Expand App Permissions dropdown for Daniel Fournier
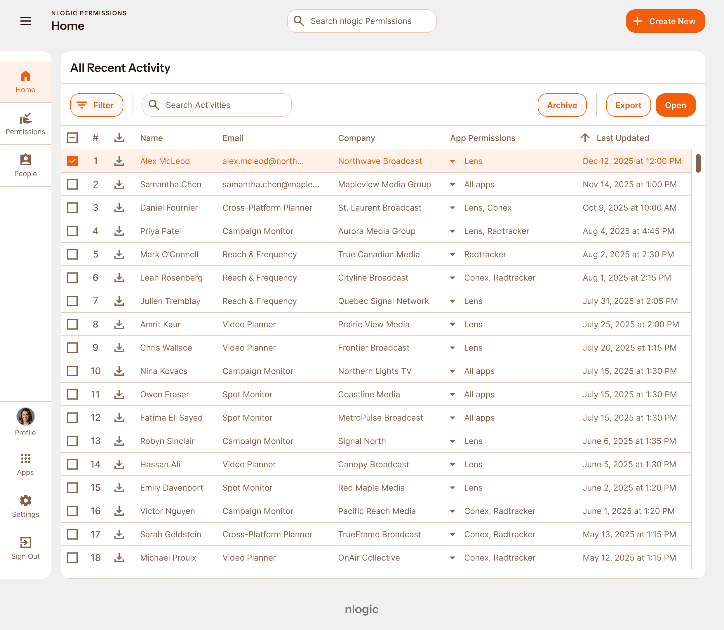This screenshot has height=630, width=724. point(452,208)
